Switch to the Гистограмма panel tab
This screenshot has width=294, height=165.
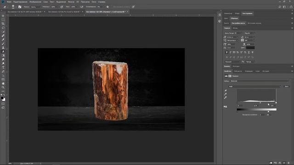point(247,13)
